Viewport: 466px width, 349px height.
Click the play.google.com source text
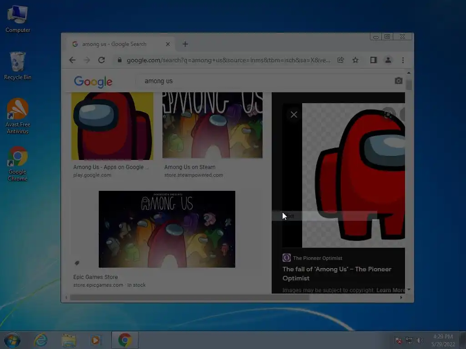pyautogui.click(x=92, y=175)
